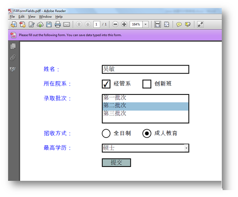Click the 提交 submit button
This screenshot has width=238, height=197.
coord(116,163)
